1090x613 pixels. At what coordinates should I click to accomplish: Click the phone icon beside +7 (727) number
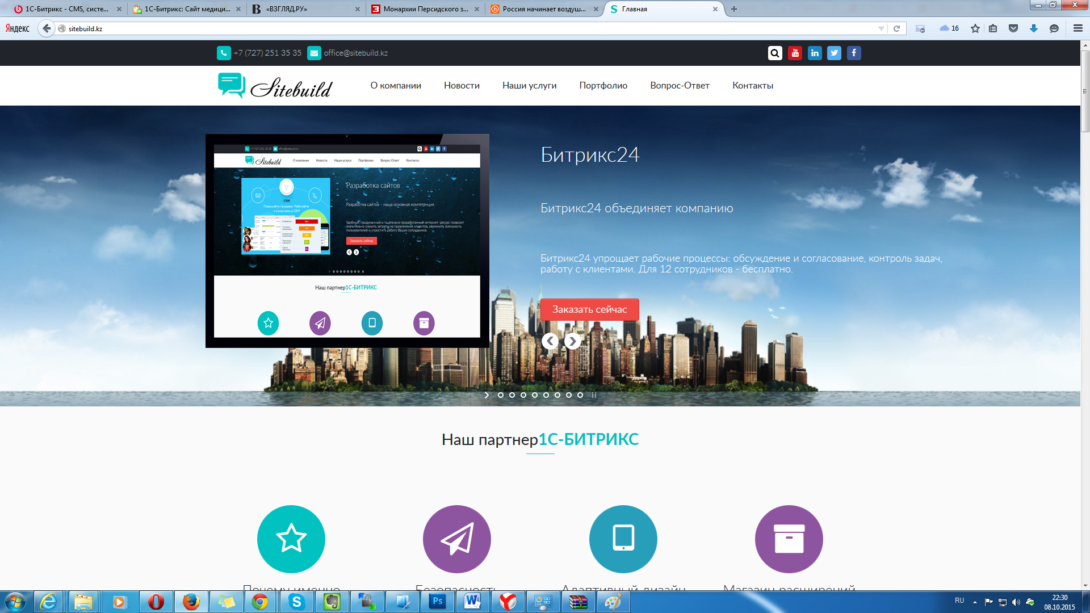pyautogui.click(x=224, y=53)
